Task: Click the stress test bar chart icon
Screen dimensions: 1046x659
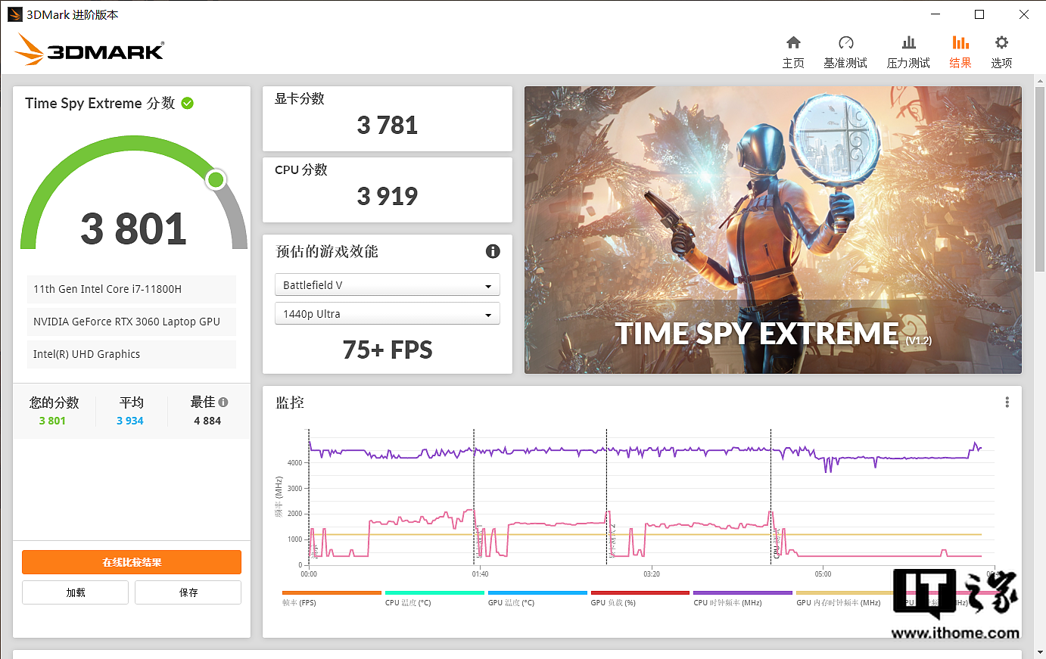Action: pos(909,42)
